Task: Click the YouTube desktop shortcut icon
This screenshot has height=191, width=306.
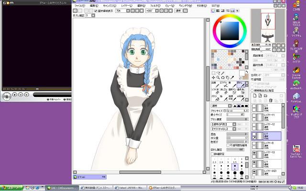Action: pyautogui.click(x=296, y=151)
